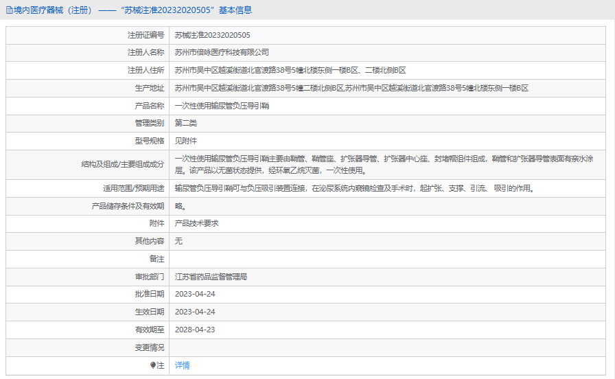Open the 详情 link in the note row
Image resolution: width=615 pixels, height=379 pixels.
pos(182,365)
